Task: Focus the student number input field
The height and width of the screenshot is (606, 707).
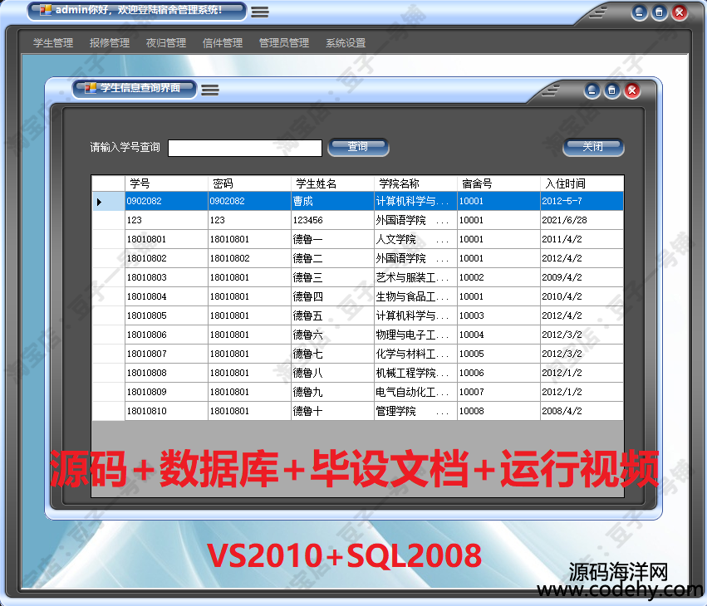Action: (x=244, y=148)
